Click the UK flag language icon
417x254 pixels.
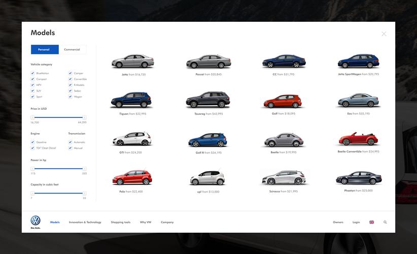click(371, 222)
